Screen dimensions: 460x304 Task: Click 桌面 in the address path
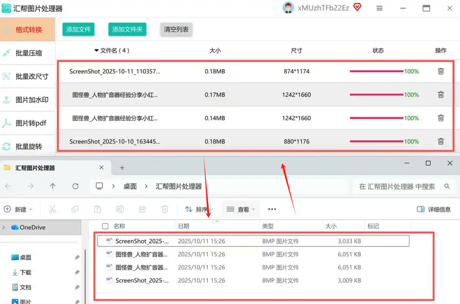tap(130, 186)
